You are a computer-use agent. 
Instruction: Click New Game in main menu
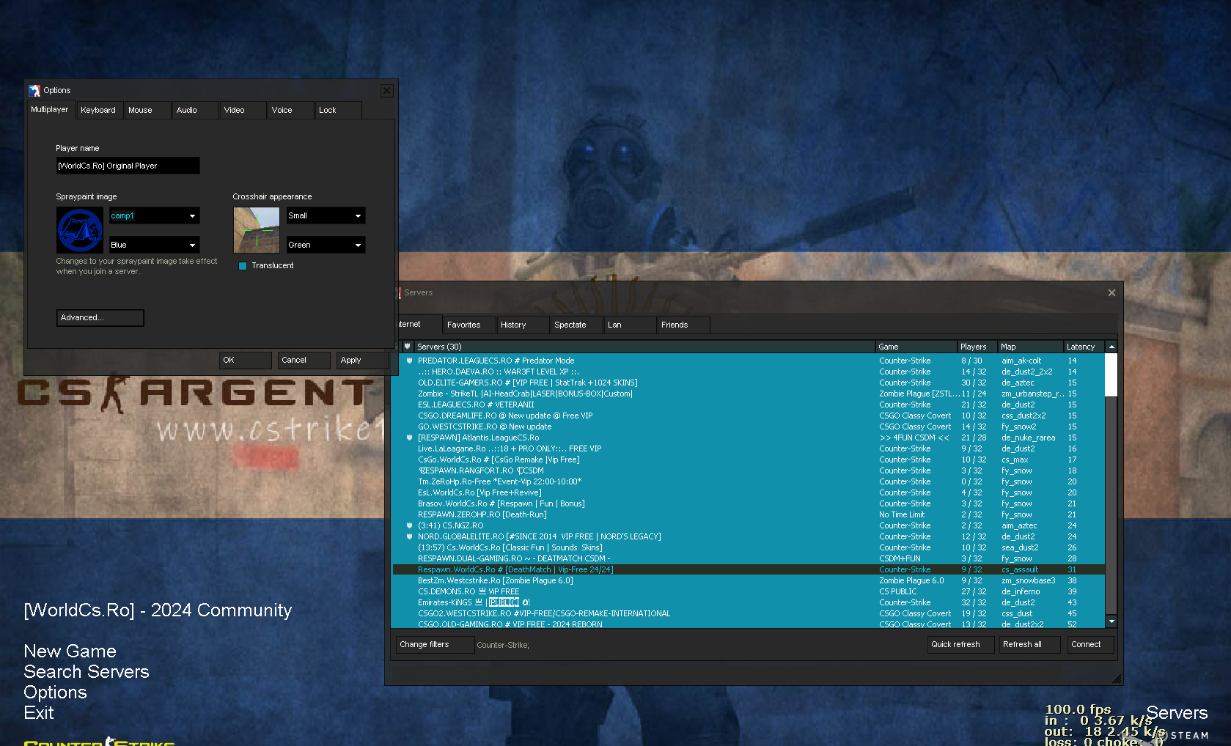pyautogui.click(x=70, y=651)
